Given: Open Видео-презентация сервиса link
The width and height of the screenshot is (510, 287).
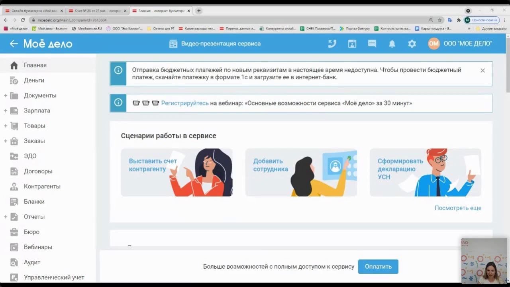Looking at the screenshot, I should (x=221, y=44).
